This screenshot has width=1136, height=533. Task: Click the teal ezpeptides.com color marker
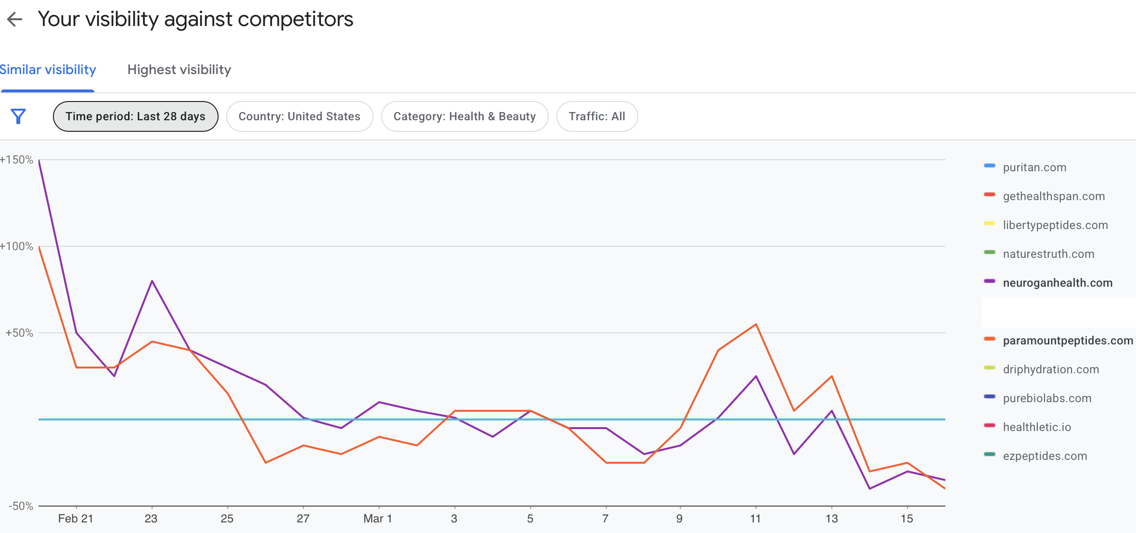click(x=990, y=455)
